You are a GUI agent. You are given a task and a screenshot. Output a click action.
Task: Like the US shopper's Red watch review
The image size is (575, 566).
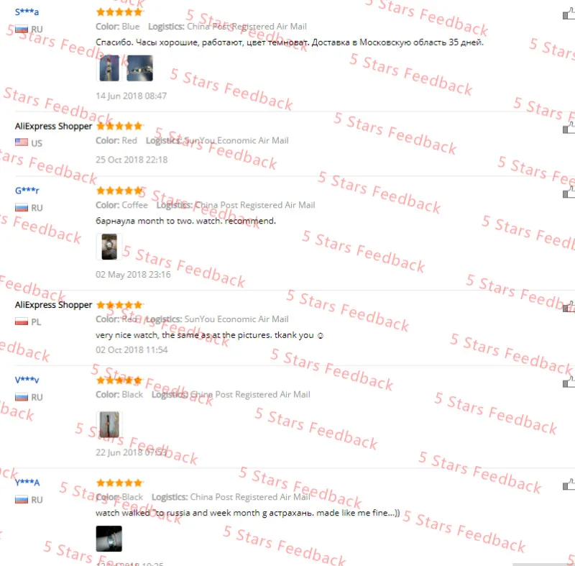click(x=569, y=129)
